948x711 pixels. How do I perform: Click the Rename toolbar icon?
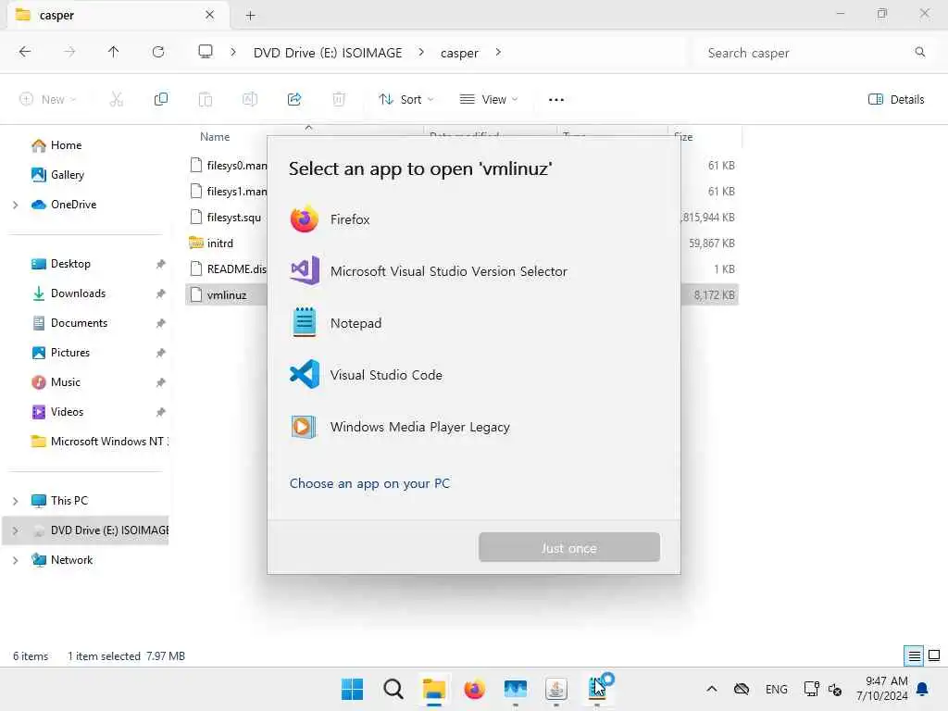(x=250, y=99)
